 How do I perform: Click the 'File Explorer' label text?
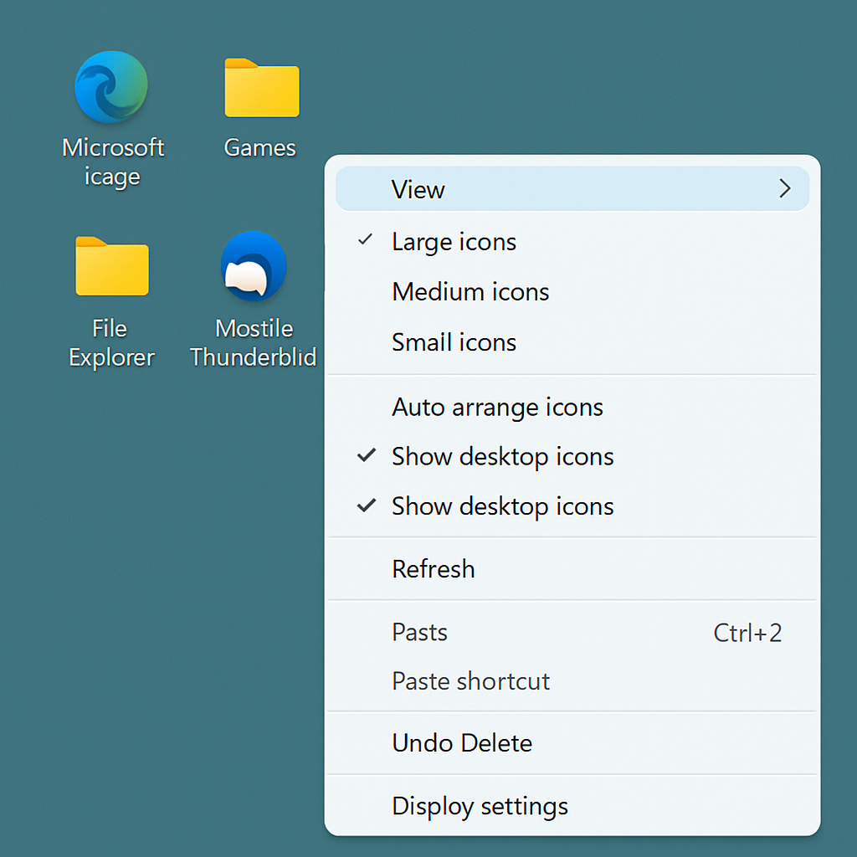[x=111, y=342]
